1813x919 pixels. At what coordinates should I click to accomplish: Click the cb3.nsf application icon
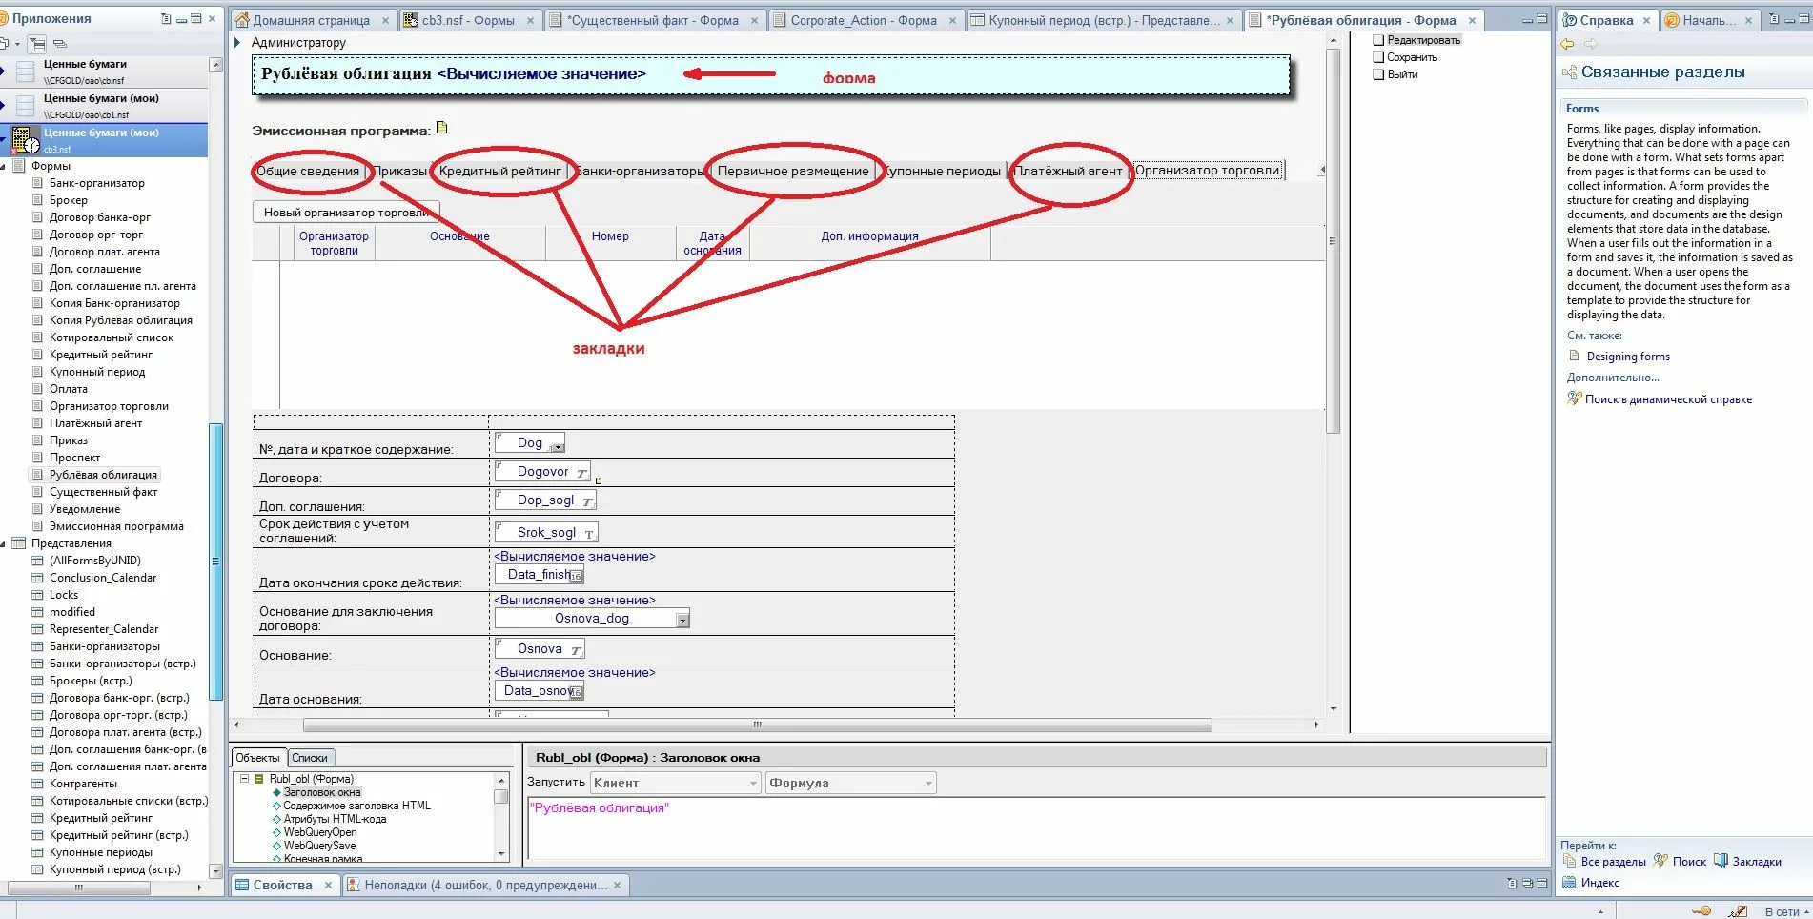(x=26, y=140)
